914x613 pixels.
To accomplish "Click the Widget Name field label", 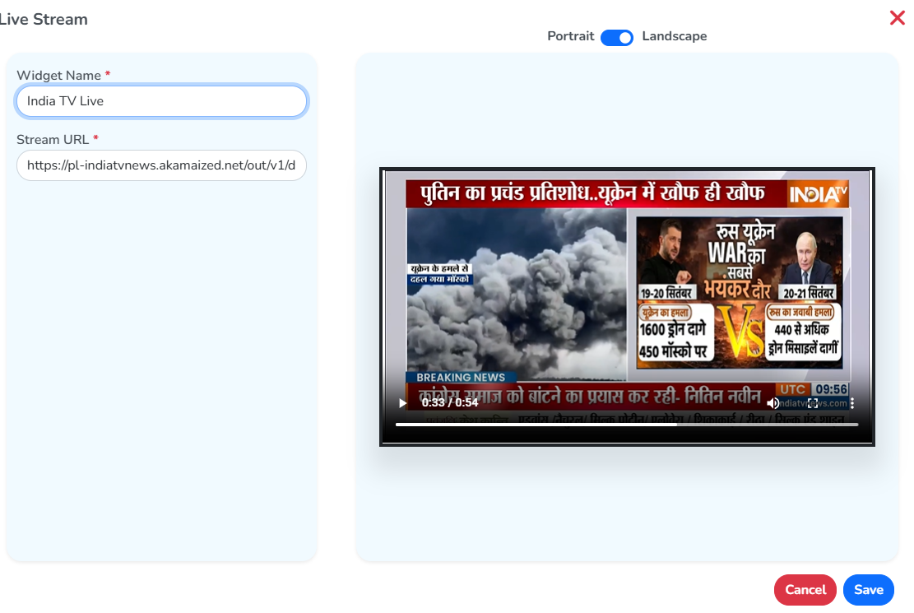I will coord(59,75).
